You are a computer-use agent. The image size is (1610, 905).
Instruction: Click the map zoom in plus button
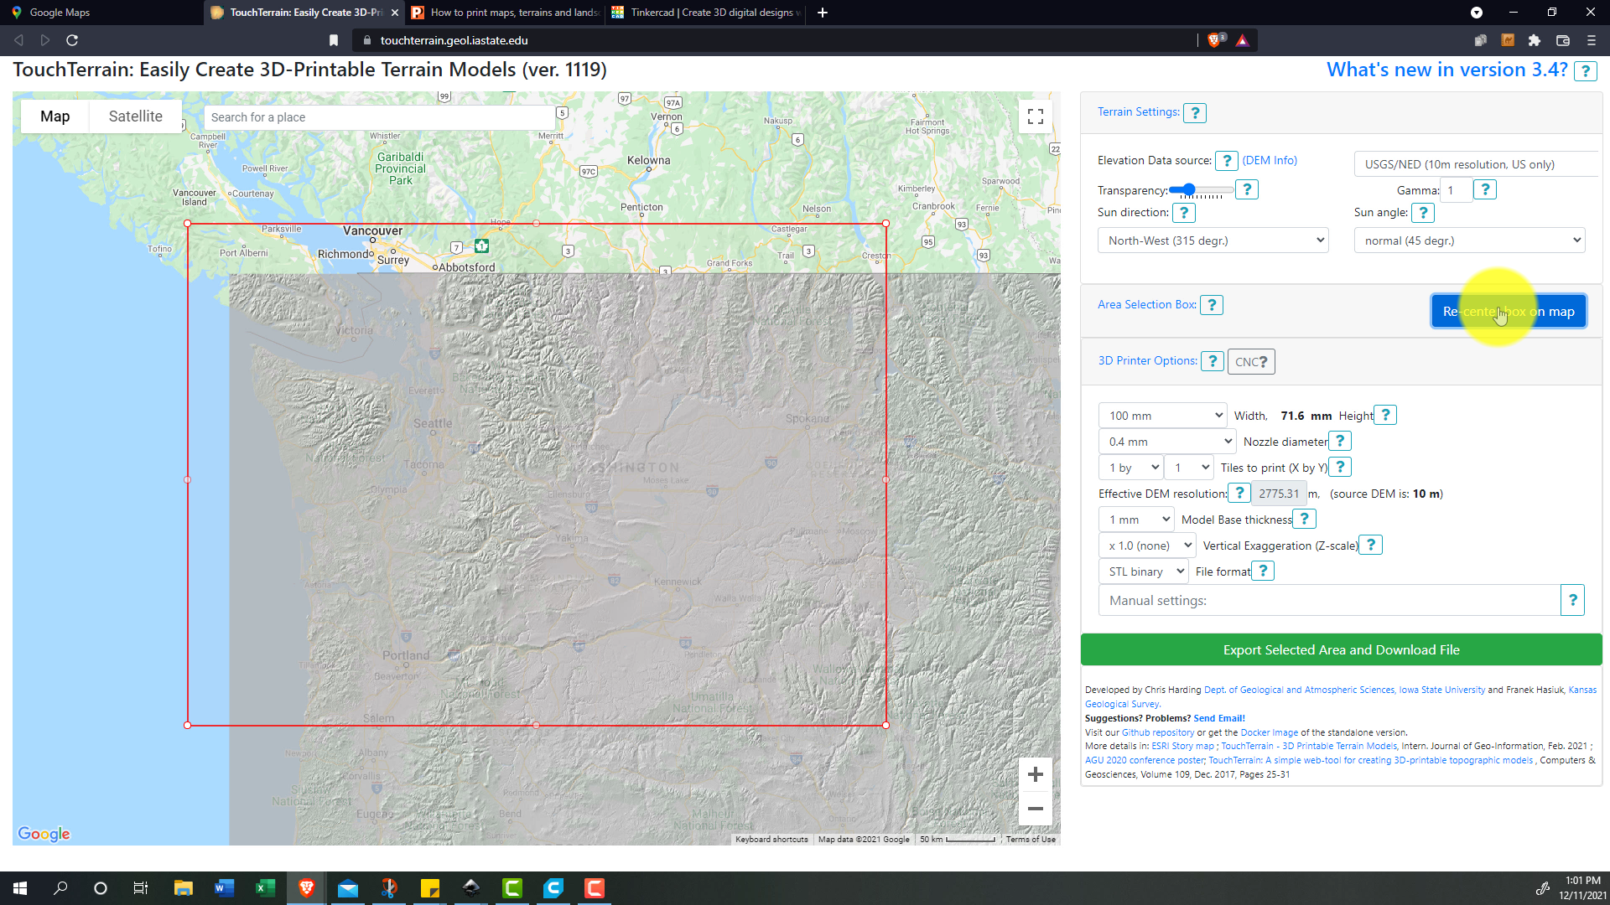(1035, 774)
